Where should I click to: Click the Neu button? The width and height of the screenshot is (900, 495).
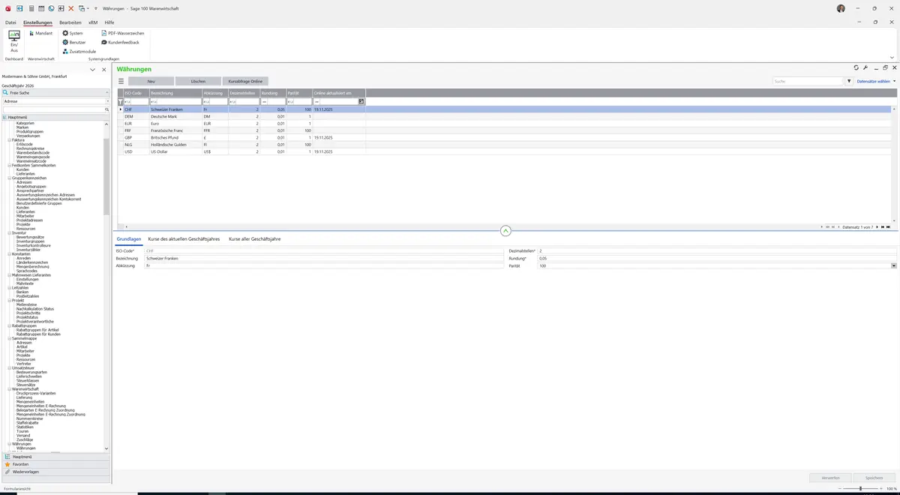tap(151, 81)
